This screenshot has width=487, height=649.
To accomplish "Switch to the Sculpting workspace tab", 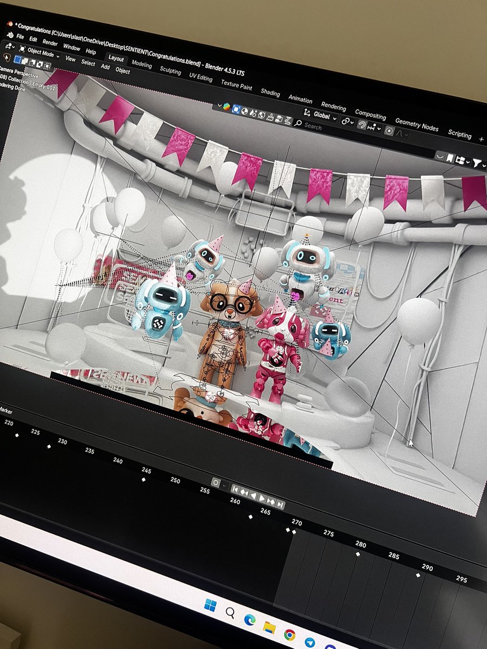I will point(170,71).
